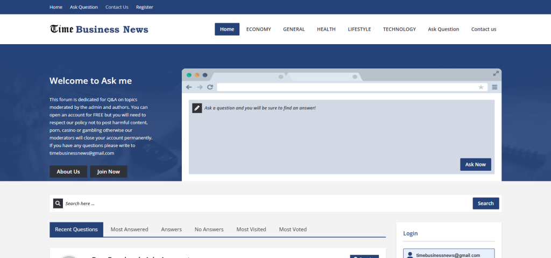551x258 pixels.
Task: Click the reload icon in the mock browser
Action: point(210,87)
